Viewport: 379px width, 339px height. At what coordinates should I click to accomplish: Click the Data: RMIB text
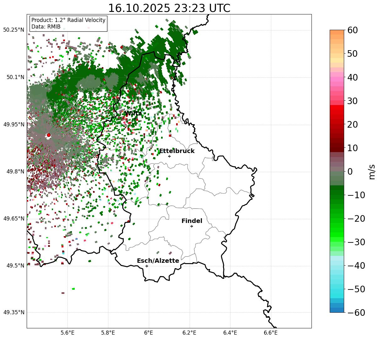46,27
